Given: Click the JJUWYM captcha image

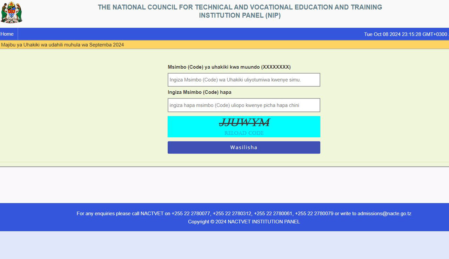Looking at the screenshot, I should click(244, 122).
